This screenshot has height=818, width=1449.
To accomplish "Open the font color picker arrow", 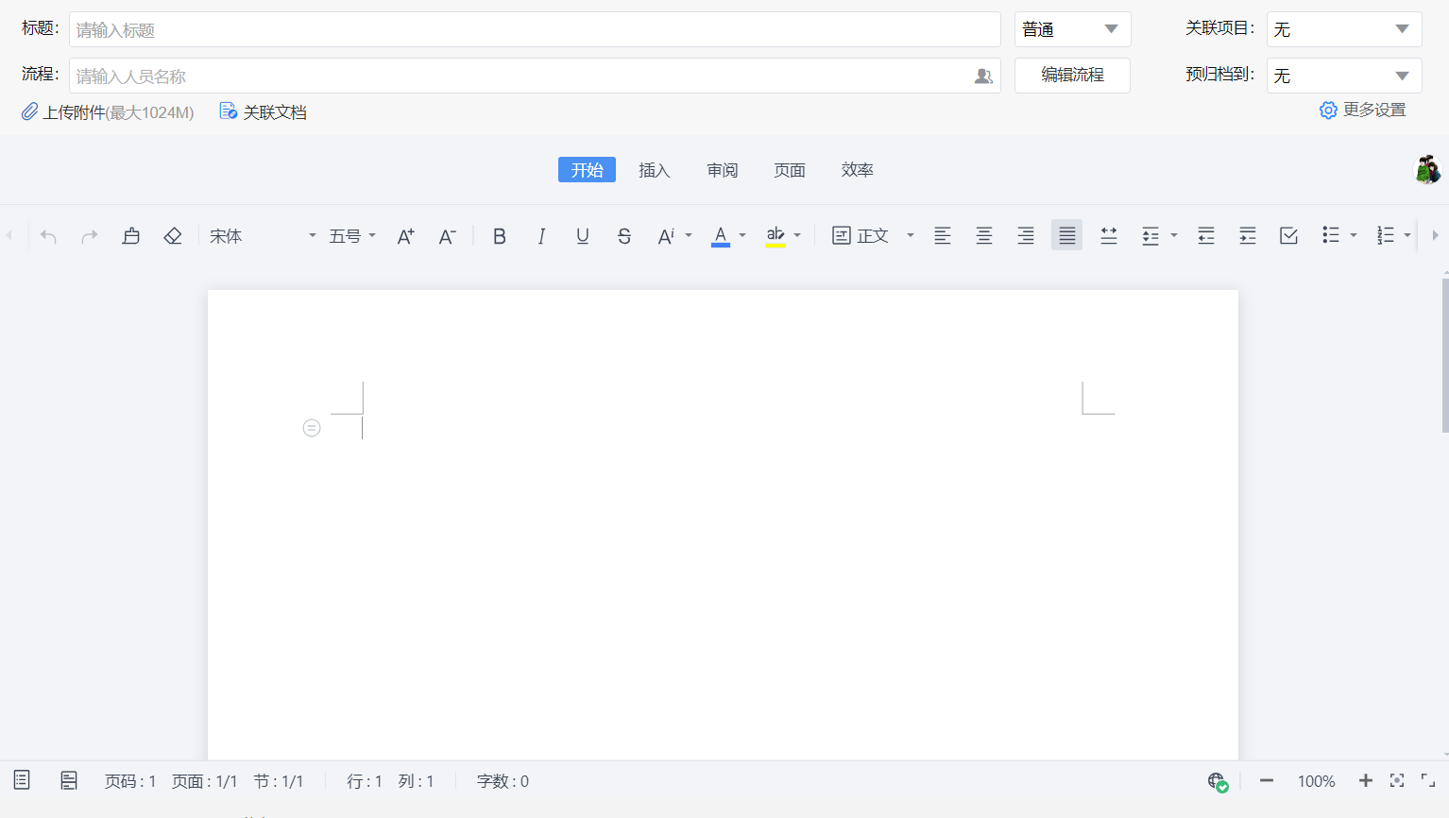I will pyautogui.click(x=742, y=236).
